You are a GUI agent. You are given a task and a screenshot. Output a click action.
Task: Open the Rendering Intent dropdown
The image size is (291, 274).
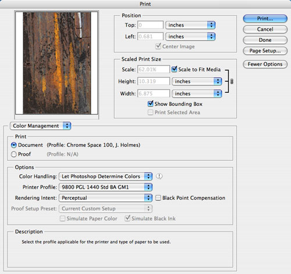pos(105,198)
